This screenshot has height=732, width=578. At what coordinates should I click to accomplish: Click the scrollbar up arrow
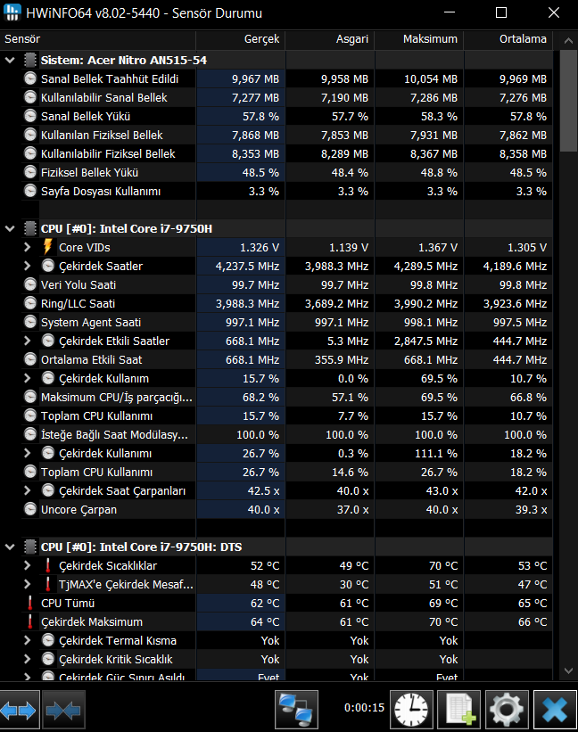568,41
